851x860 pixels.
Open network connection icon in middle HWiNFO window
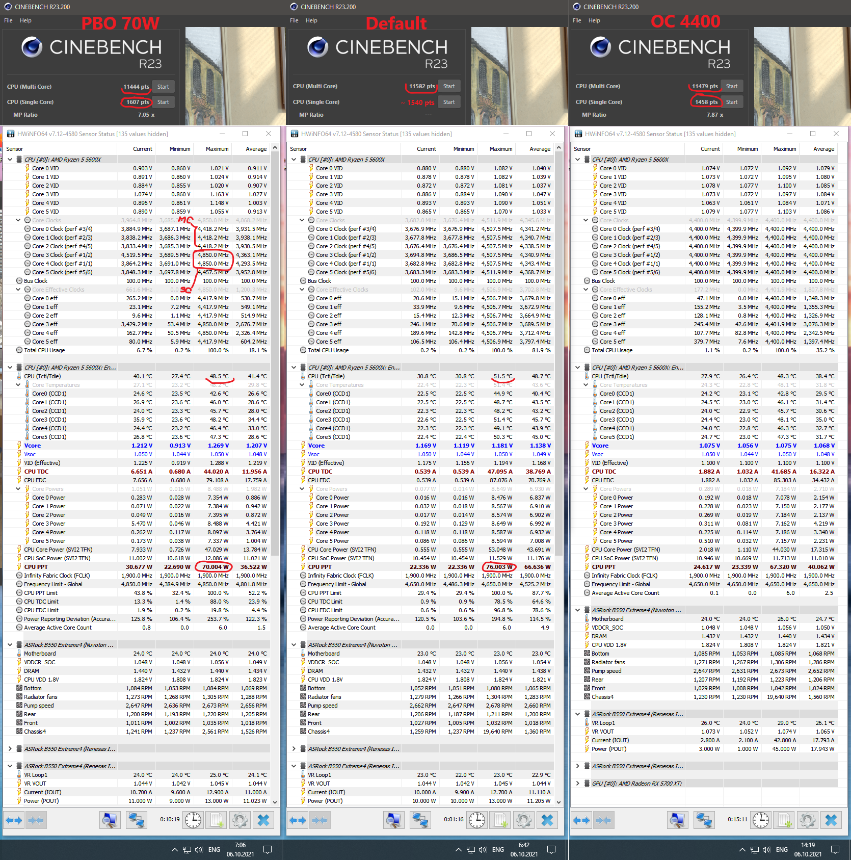(420, 820)
